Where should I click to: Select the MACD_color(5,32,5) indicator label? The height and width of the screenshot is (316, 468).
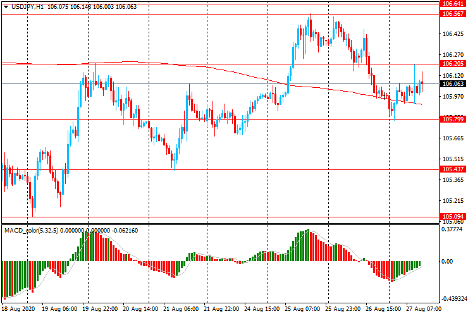pos(32,231)
